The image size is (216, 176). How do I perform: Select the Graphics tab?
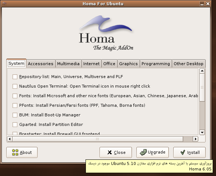click(x=128, y=64)
